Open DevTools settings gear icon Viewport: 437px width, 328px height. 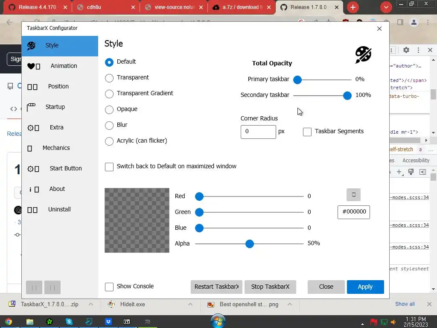(406, 50)
